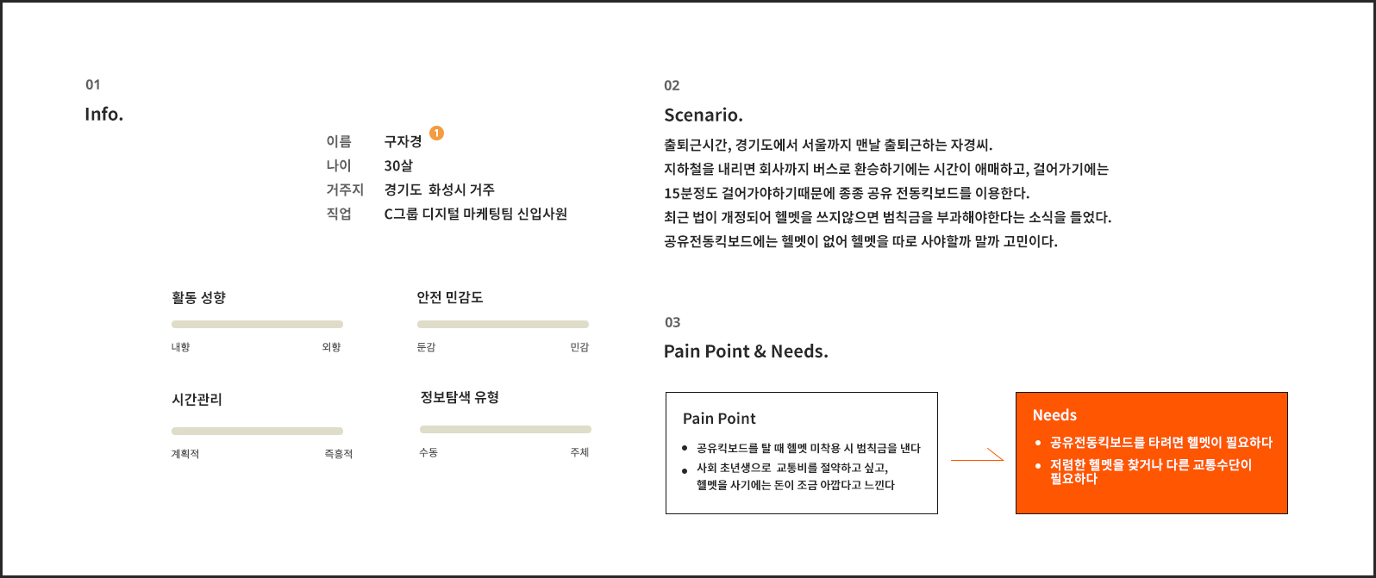Click the 활동 성향 slider bar
Screen dimensions: 1376x578
coord(257,325)
